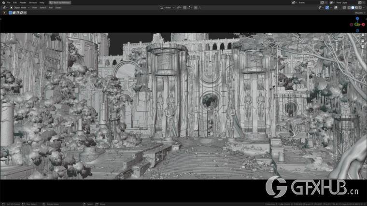This screenshot has height=206, width=367.
Task: Open the snapping options dropdown
Action: pyautogui.click(x=190, y=8)
